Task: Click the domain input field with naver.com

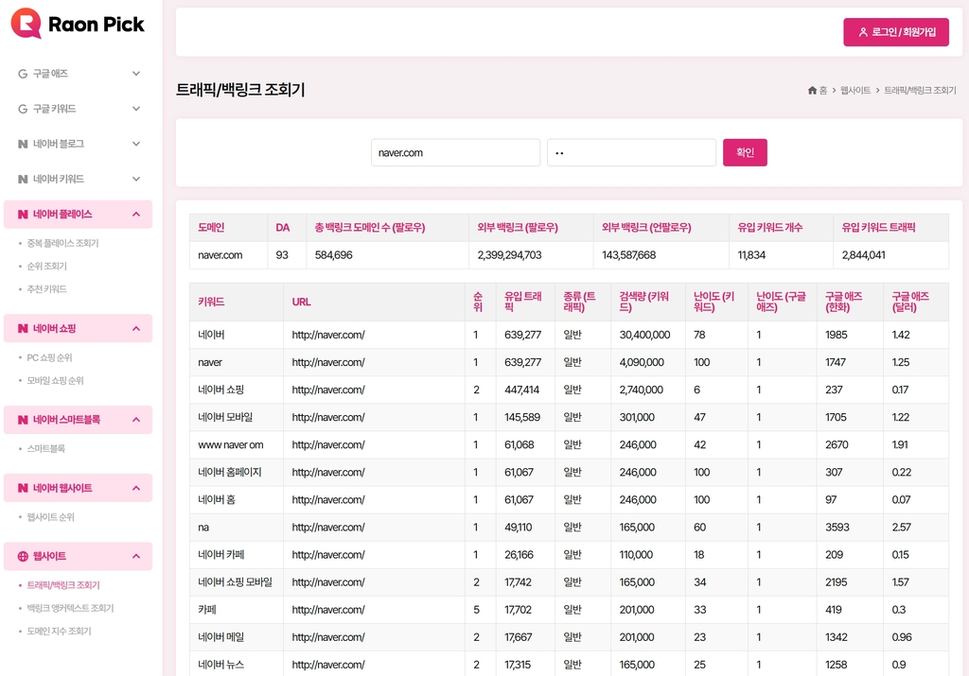Action: 455,152
